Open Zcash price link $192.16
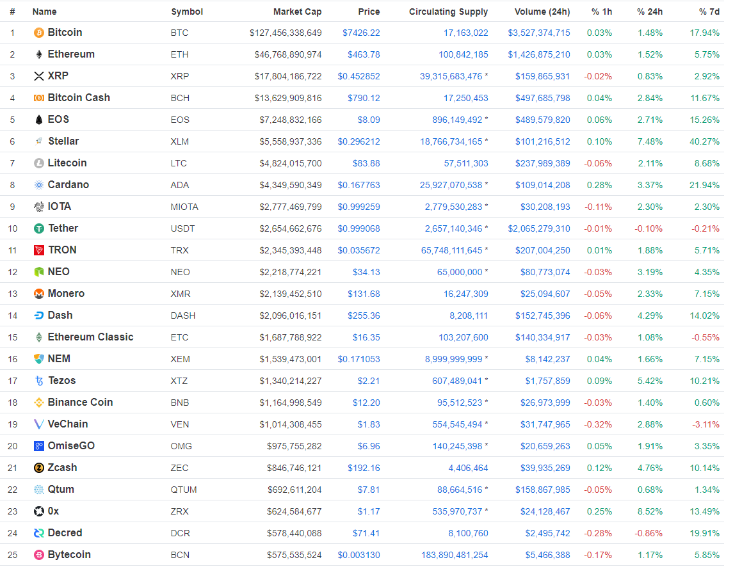The width and height of the screenshot is (742, 567). pyautogui.click(x=364, y=468)
